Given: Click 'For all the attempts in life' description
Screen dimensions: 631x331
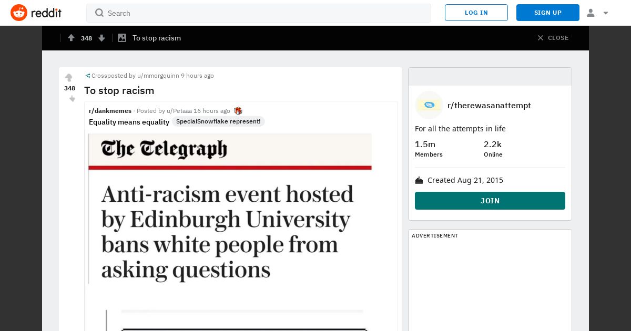Looking at the screenshot, I should click(460, 129).
